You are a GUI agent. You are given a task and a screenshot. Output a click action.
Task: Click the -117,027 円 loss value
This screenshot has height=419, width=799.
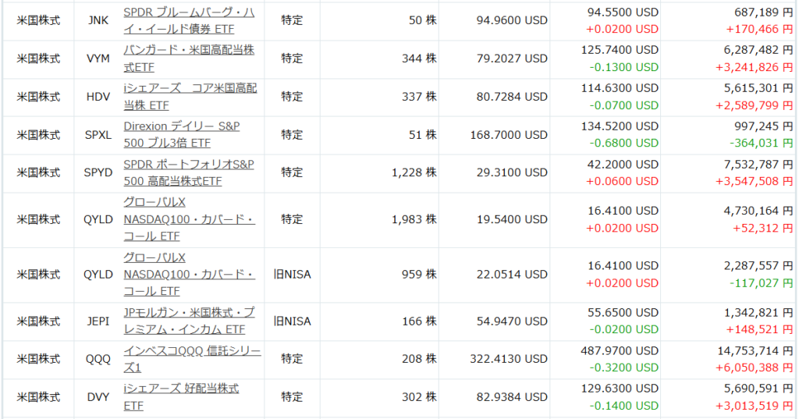point(762,283)
